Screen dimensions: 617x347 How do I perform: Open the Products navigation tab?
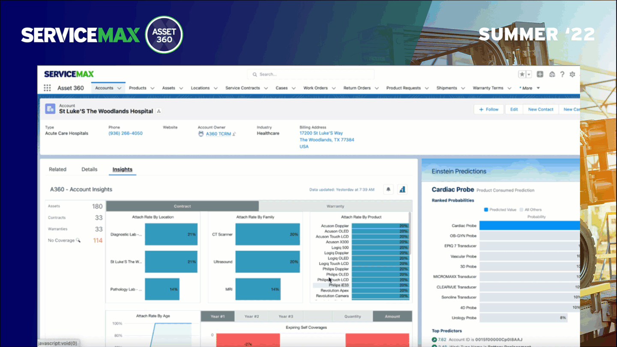pos(138,88)
